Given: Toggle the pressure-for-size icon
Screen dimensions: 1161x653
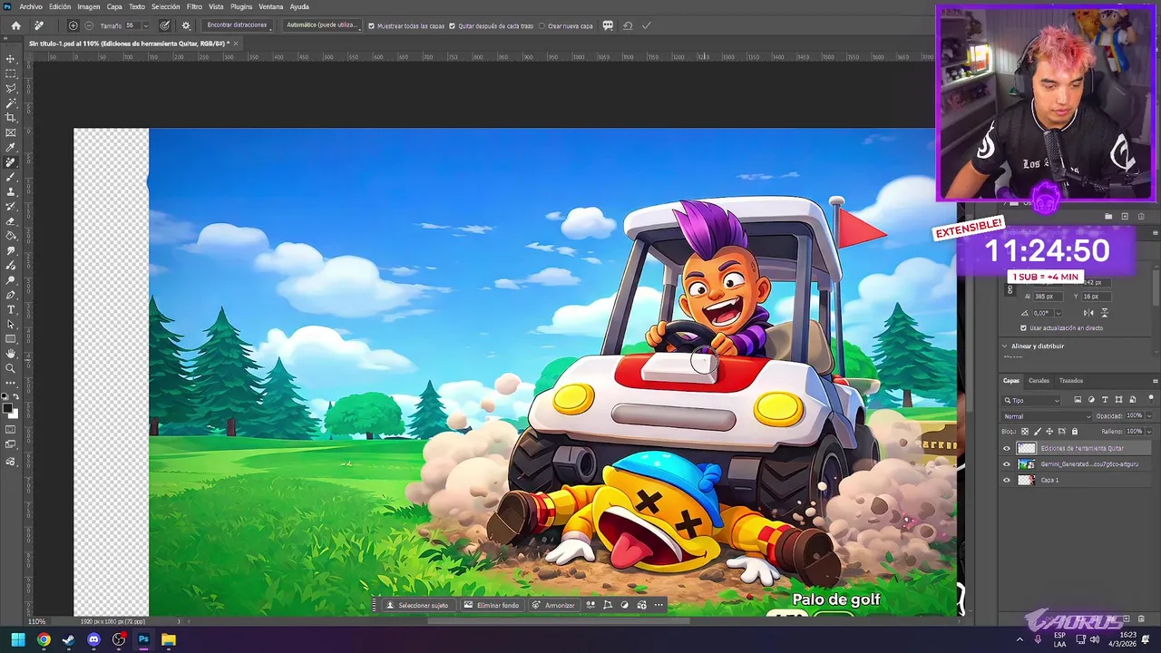Looking at the screenshot, I should click(x=165, y=25).
